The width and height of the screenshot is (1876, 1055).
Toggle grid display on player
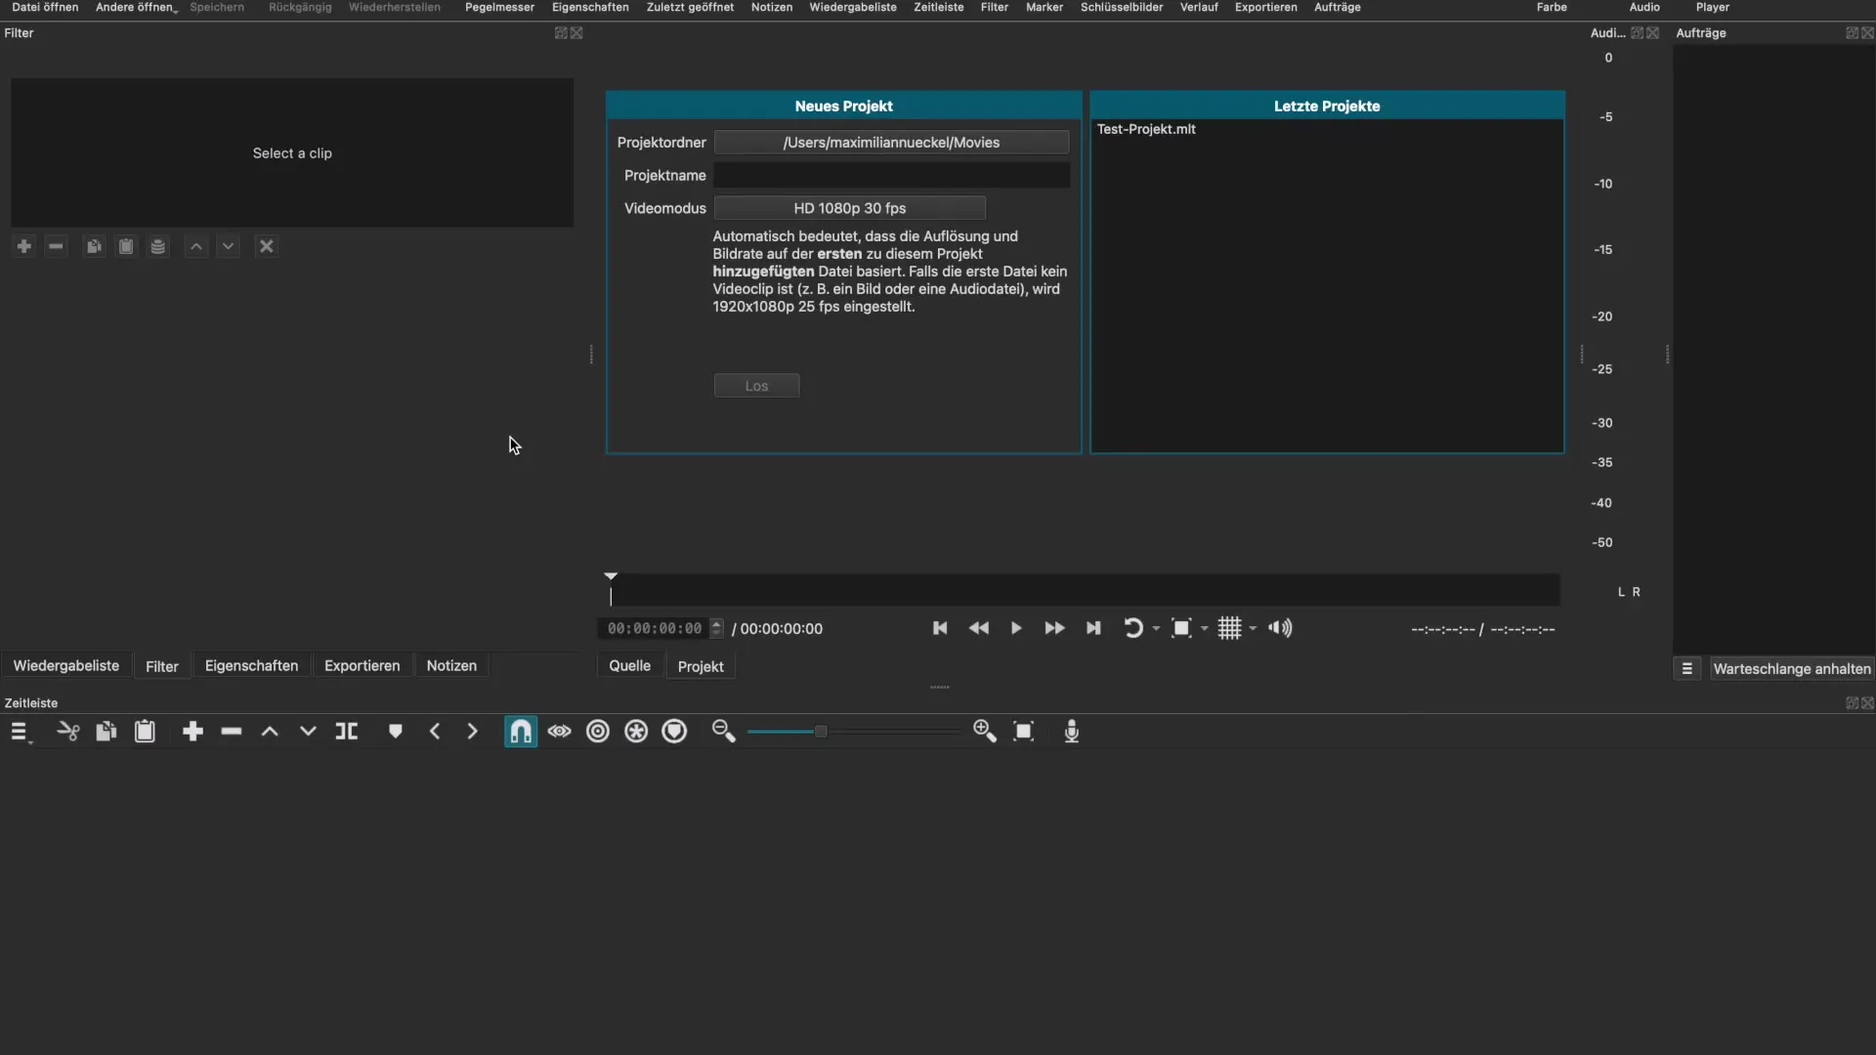[1229, 628]
